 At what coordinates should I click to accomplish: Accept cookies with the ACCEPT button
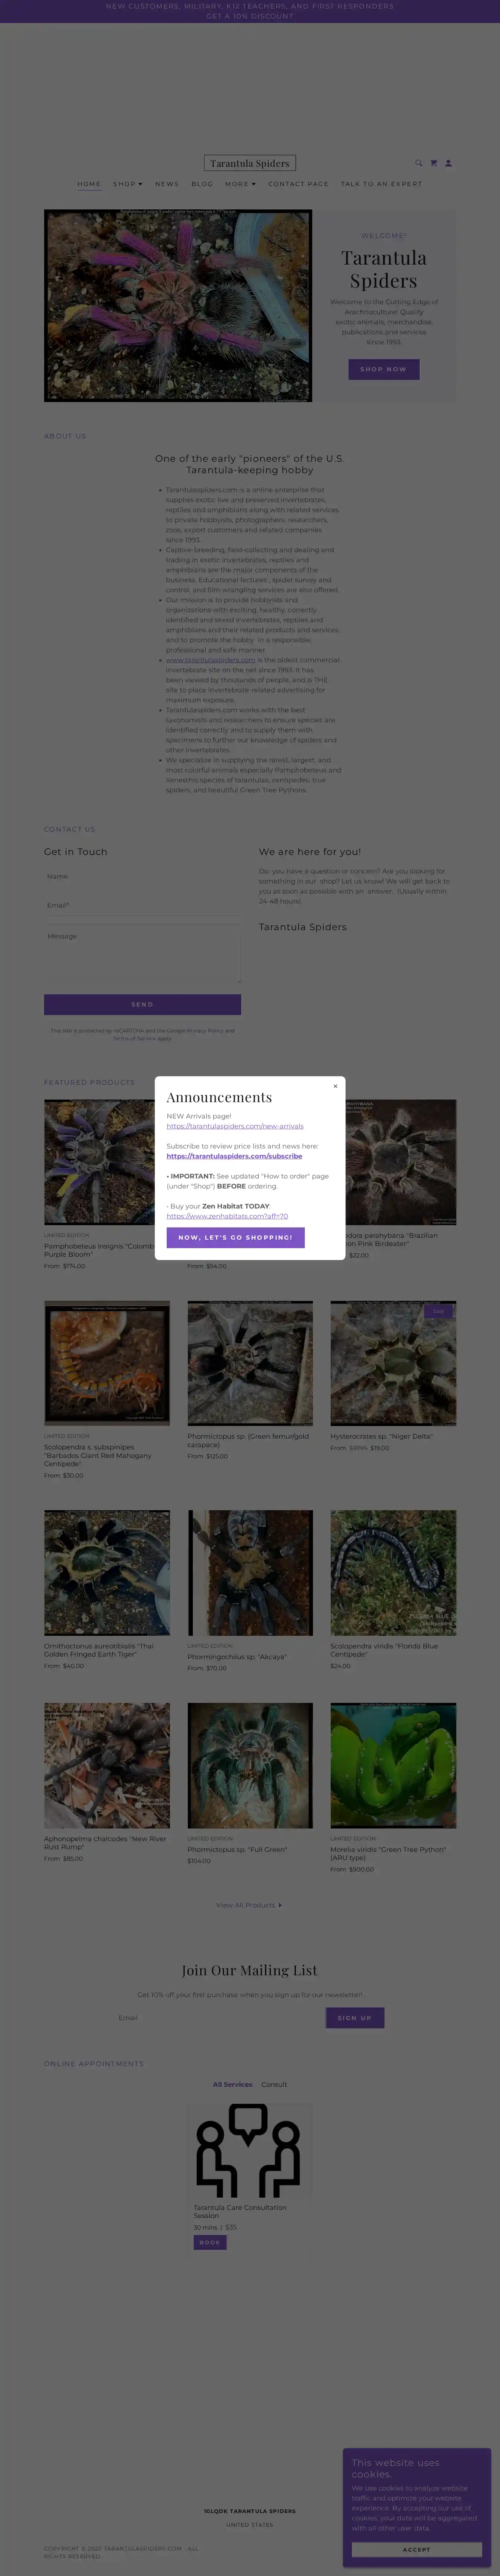(416, 2549)
